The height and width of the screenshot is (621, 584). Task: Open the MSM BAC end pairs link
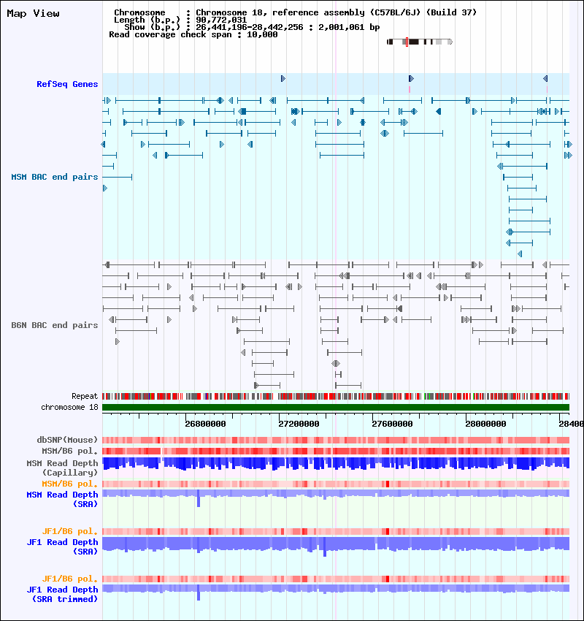(x=55, y=177)
